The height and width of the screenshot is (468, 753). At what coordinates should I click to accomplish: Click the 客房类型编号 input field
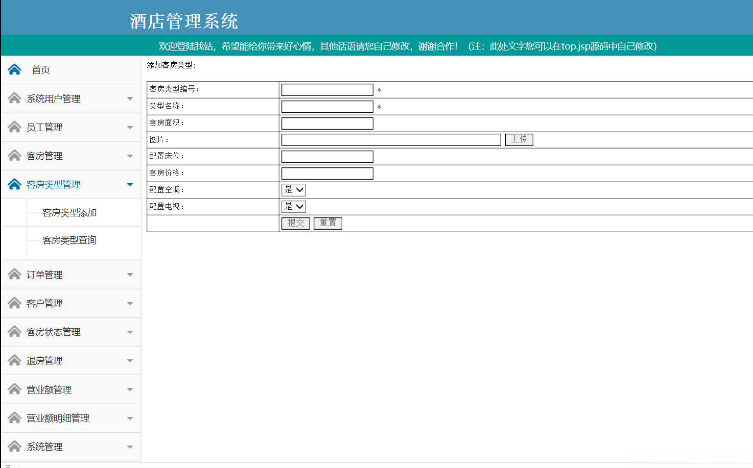(326, 89)
